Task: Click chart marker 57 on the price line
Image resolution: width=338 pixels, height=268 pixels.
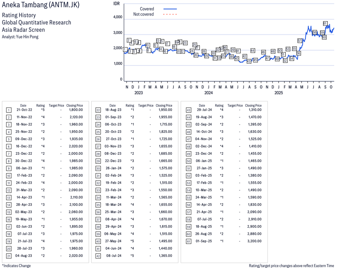Action: (300, 41)
